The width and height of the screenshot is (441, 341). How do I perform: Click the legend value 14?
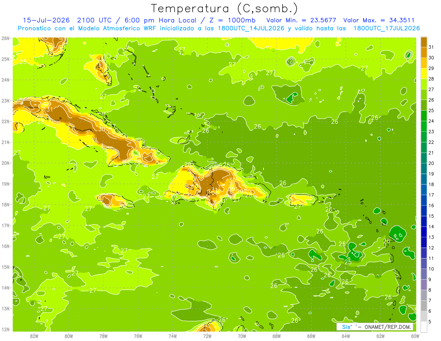(431, 227)
